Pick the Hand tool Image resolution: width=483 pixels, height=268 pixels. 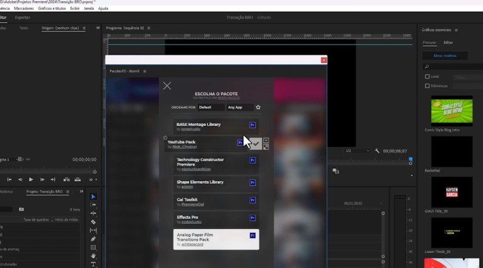93,256
